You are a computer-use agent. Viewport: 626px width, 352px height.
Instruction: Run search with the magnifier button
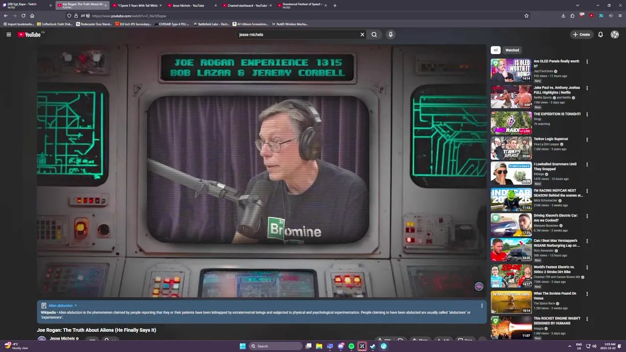tap(374, 34)
